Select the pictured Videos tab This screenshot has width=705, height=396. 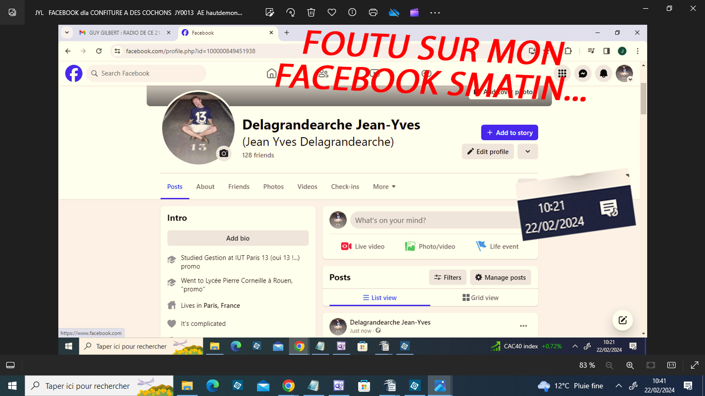click(x=307, y=187)
